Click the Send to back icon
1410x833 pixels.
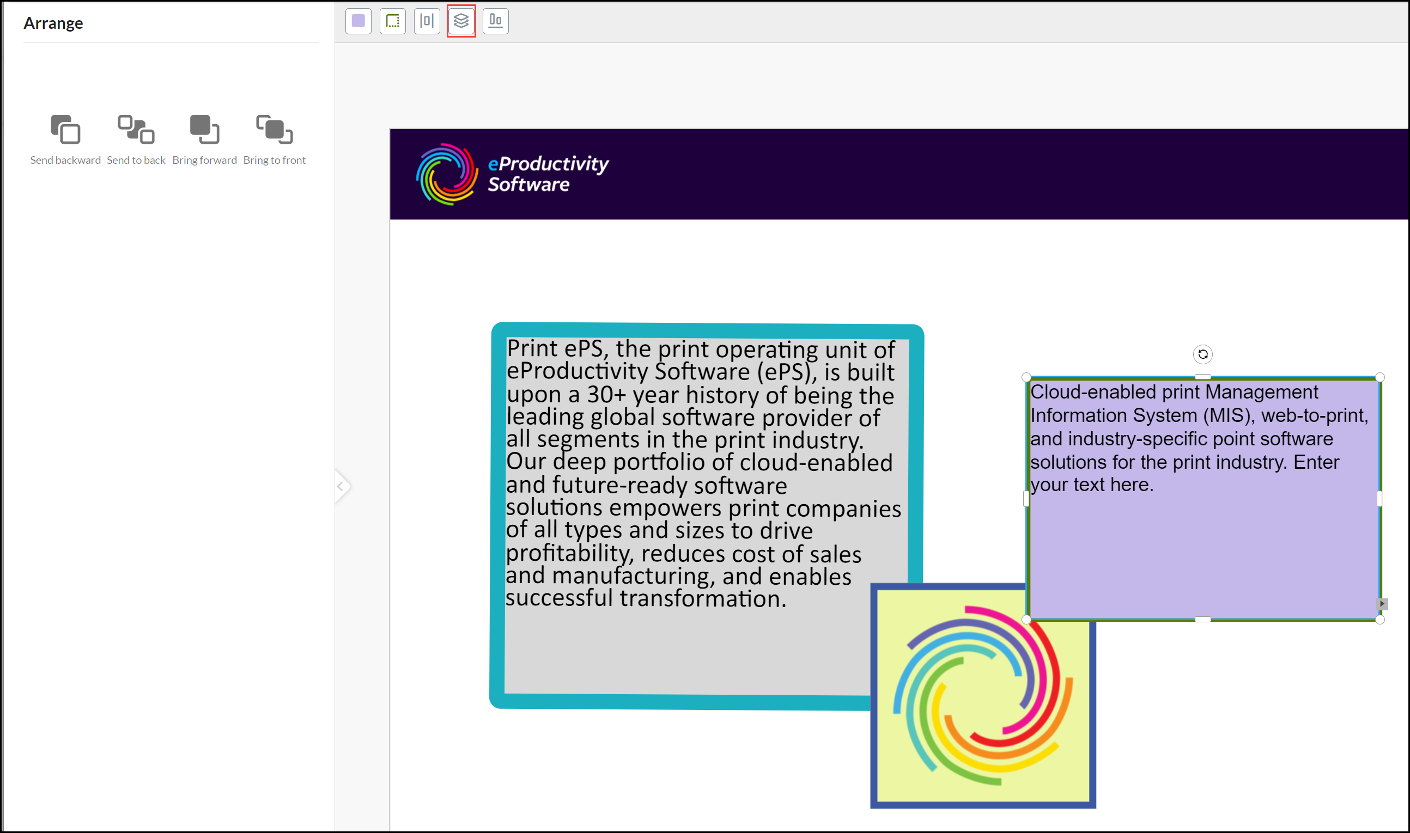click(135, 129)
